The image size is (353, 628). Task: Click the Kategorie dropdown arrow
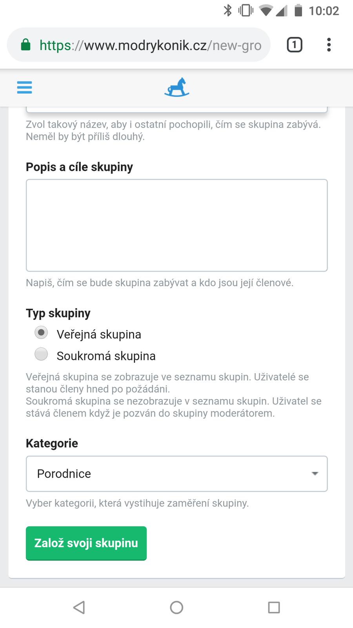pos(315,474)
